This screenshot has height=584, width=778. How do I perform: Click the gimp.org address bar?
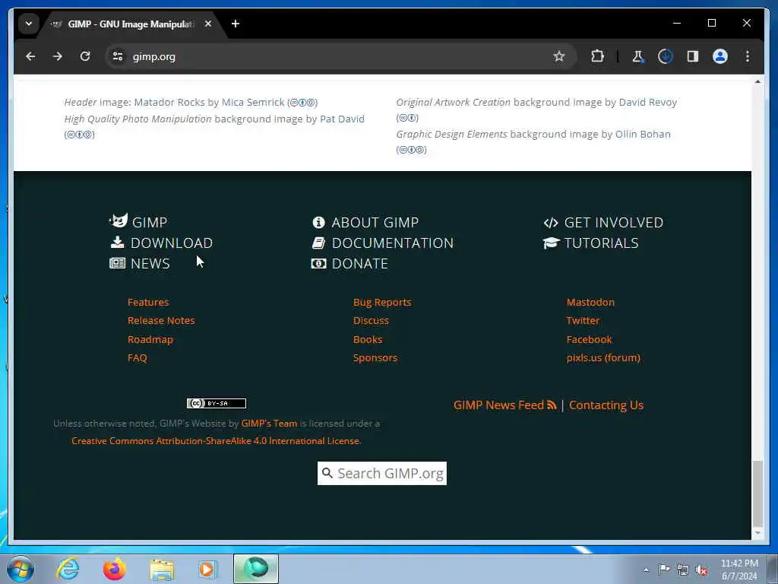click(x=337, y=56)
